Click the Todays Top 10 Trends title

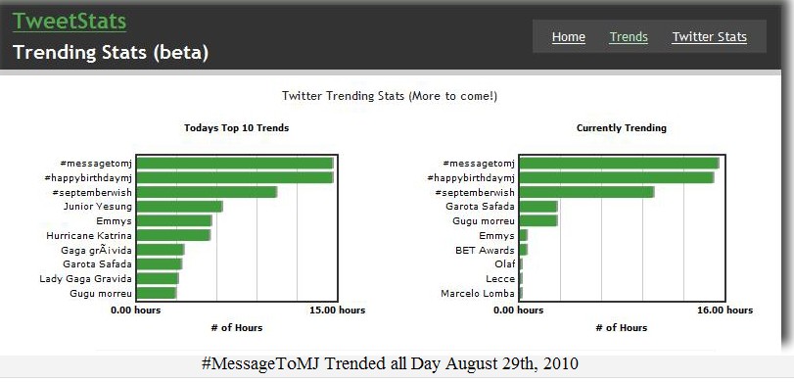237,128
